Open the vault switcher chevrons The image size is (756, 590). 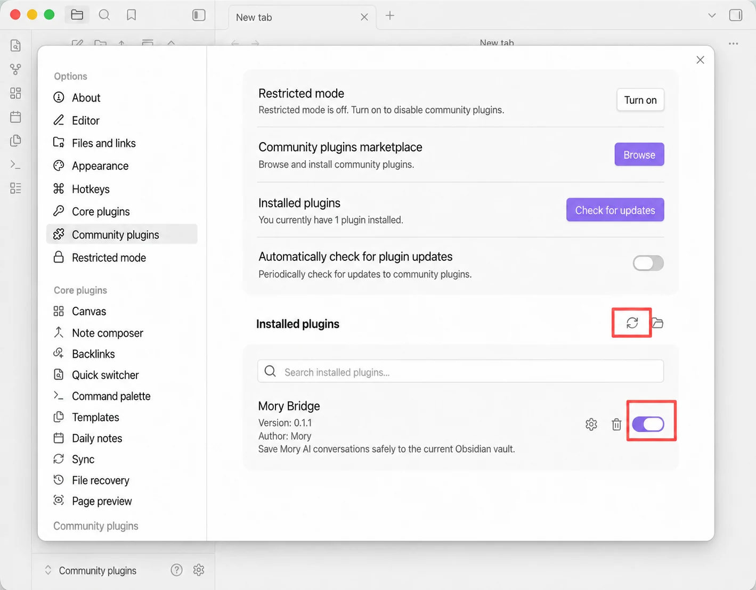[x=48, y=570]
